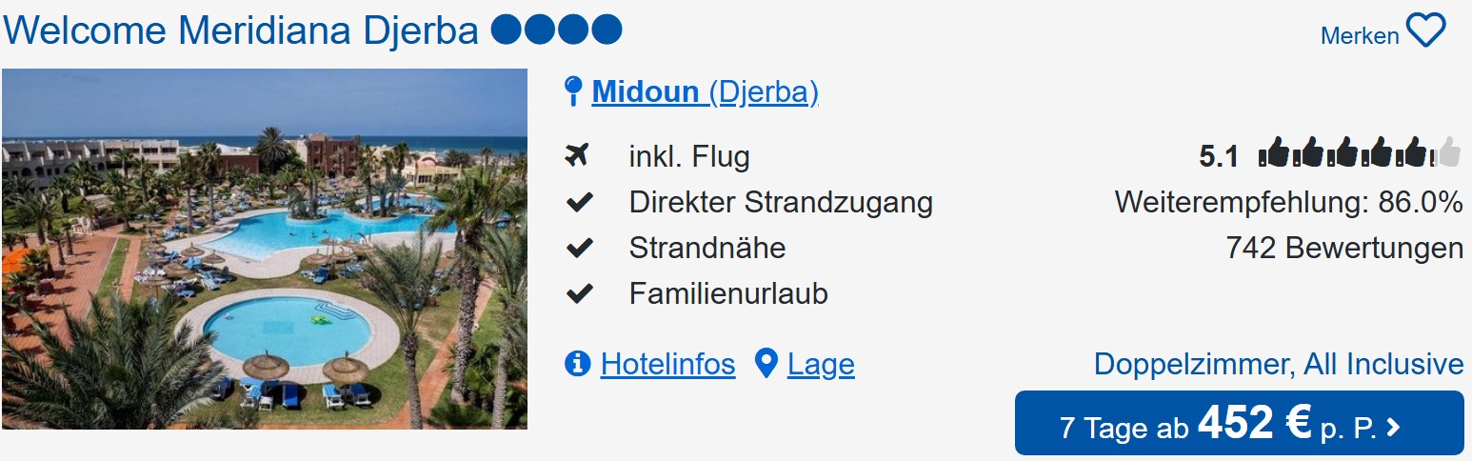The width and height of the screenshot is (1472, 461).
Task: Click the Doppelzimmer, All Inclusive room text
Action: (1278, 364)
